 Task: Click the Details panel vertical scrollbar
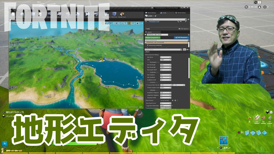click(189, 68)
